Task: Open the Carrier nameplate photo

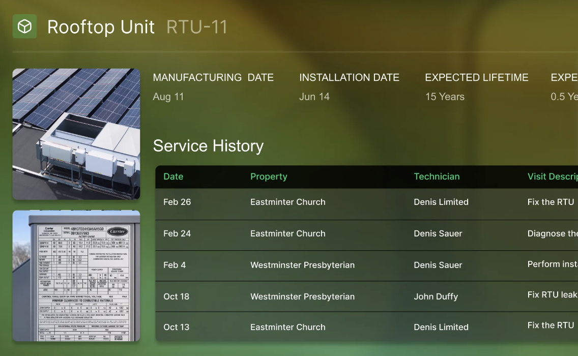Action: point(76,276)
